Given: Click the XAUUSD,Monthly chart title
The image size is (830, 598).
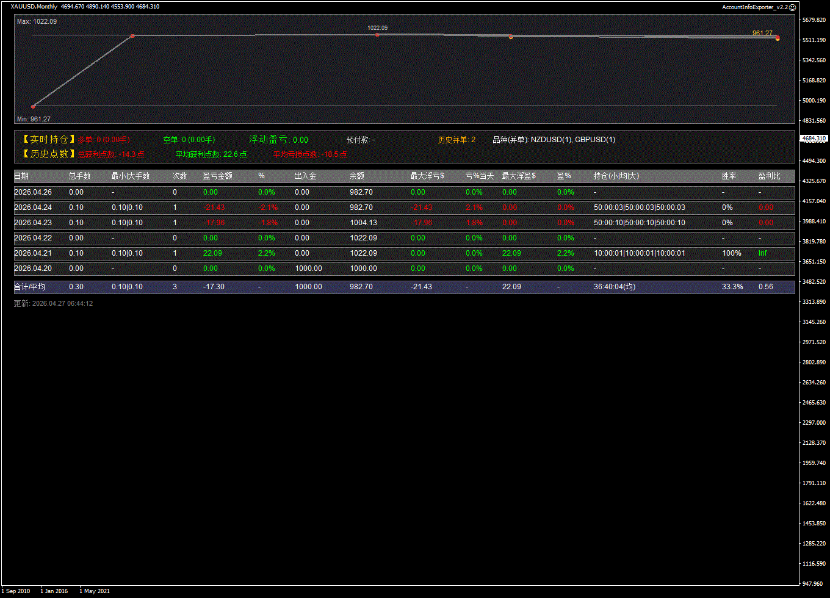Looking at the screenshot, I should coord(34,7).
